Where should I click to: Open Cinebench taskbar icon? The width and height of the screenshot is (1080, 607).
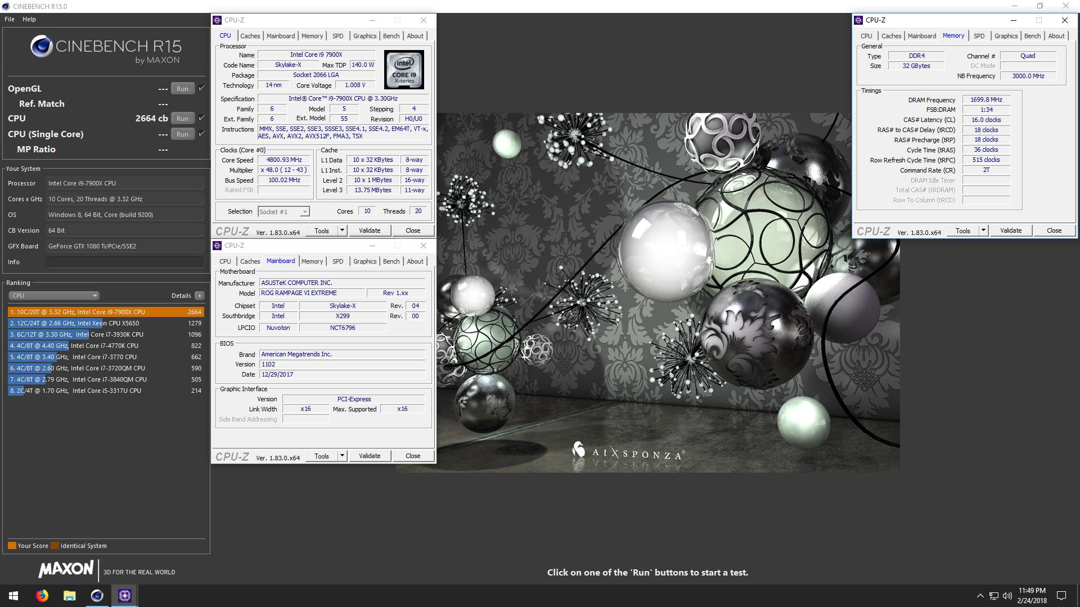[x=97, y=595]
